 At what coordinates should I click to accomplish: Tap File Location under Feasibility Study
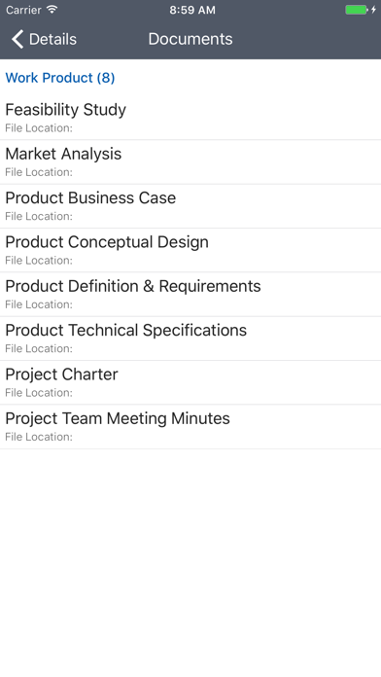pyautogui.click(x=39, y=128)
